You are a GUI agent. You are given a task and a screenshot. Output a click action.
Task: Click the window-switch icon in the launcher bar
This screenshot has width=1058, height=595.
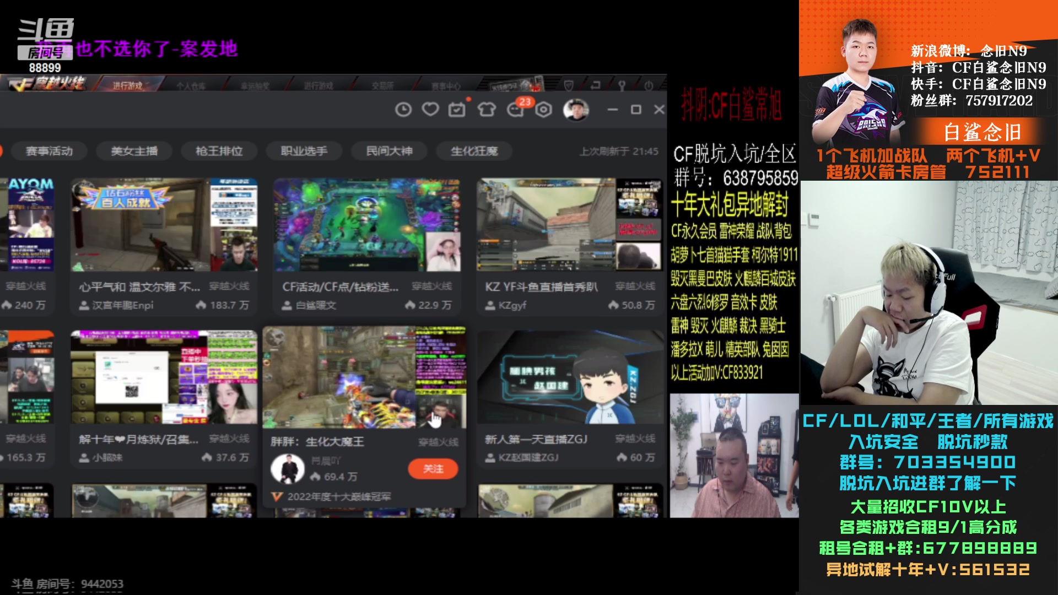(596, 84)
